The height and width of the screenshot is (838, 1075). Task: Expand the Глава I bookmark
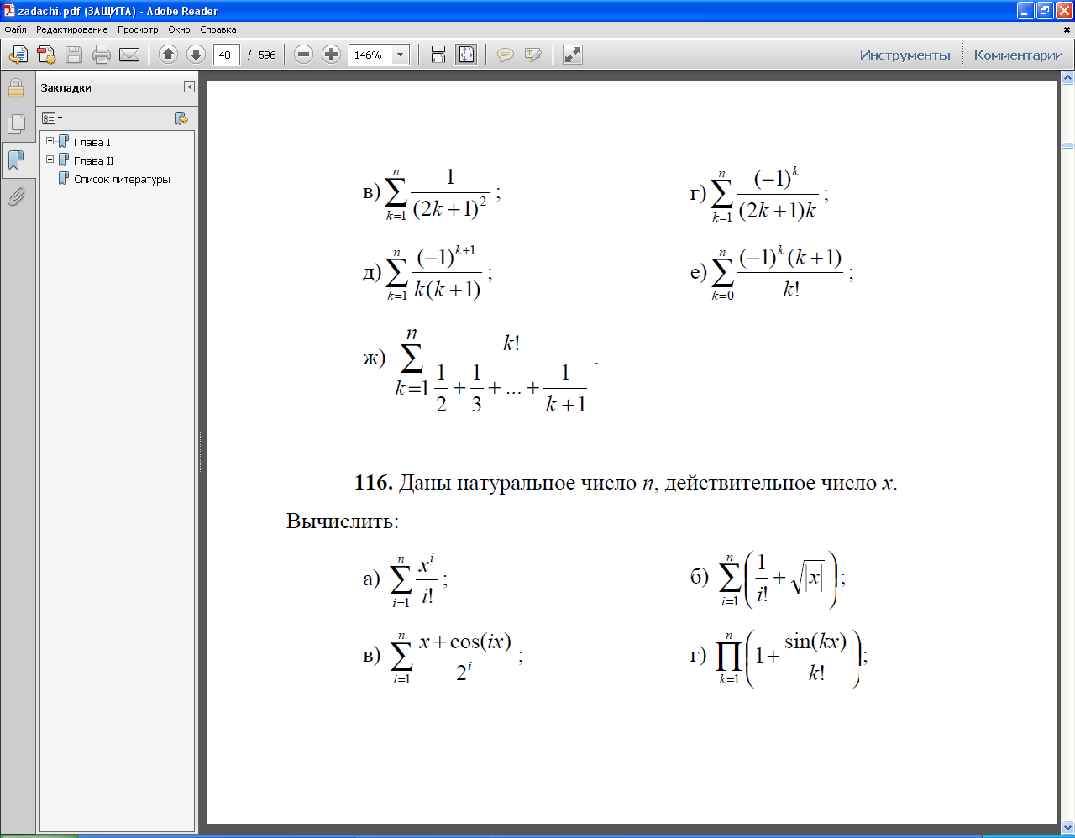(50, 141)
